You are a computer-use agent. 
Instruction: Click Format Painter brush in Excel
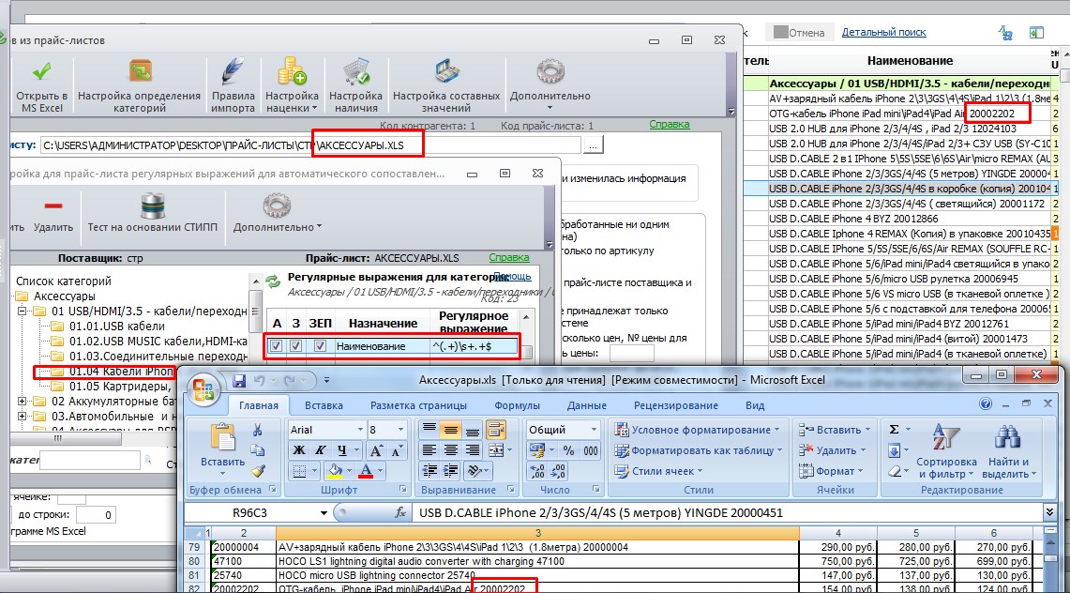257,470
